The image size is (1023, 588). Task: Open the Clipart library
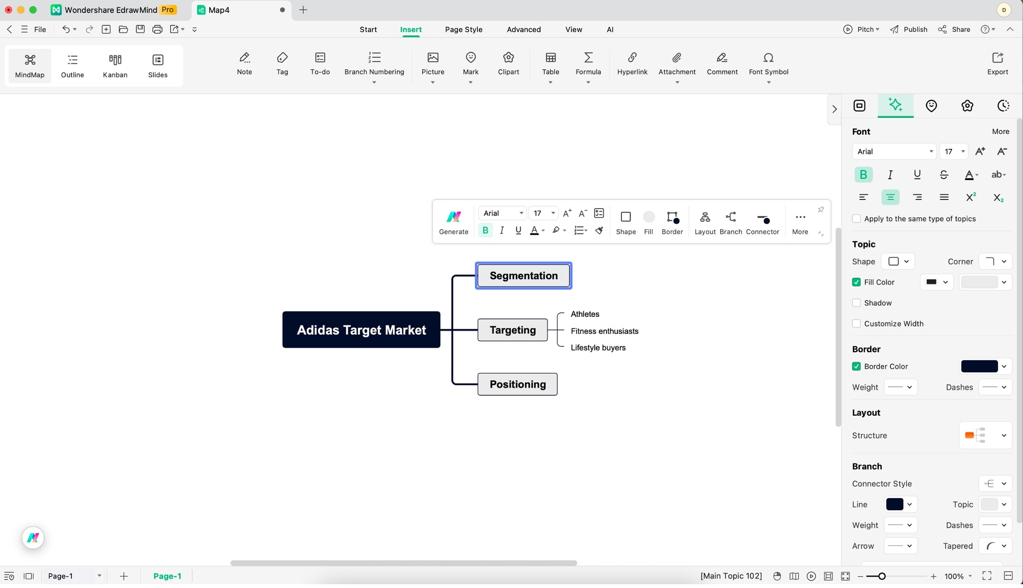click(x=508, y=63)
